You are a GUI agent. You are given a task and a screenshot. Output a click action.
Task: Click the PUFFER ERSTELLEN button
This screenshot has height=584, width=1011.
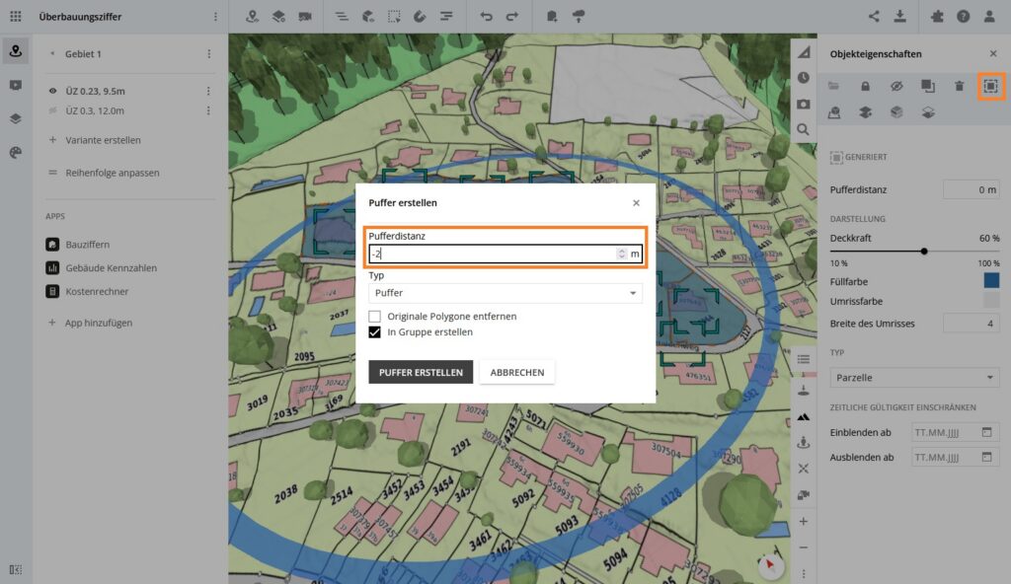point(421,372)
